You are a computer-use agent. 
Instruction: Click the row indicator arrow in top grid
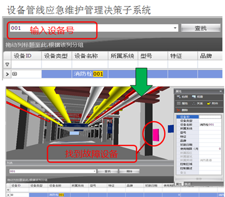click(x=7, y=74)
